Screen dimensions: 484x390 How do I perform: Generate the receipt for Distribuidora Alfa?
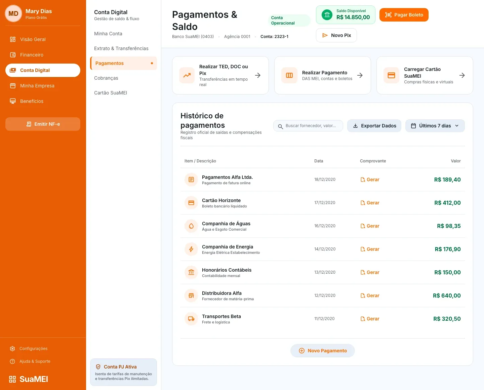(x=370, y=296)
